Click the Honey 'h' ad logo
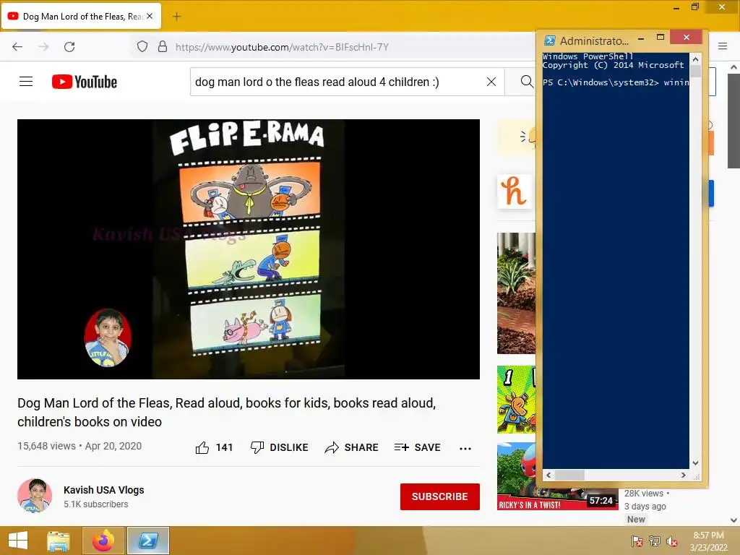 tap(514, 191)
